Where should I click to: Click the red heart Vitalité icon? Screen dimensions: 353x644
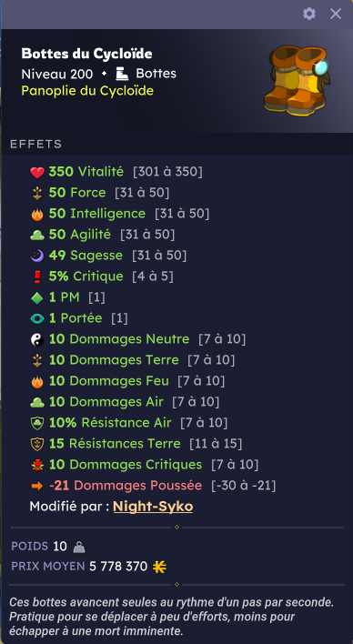click(37, 173)
